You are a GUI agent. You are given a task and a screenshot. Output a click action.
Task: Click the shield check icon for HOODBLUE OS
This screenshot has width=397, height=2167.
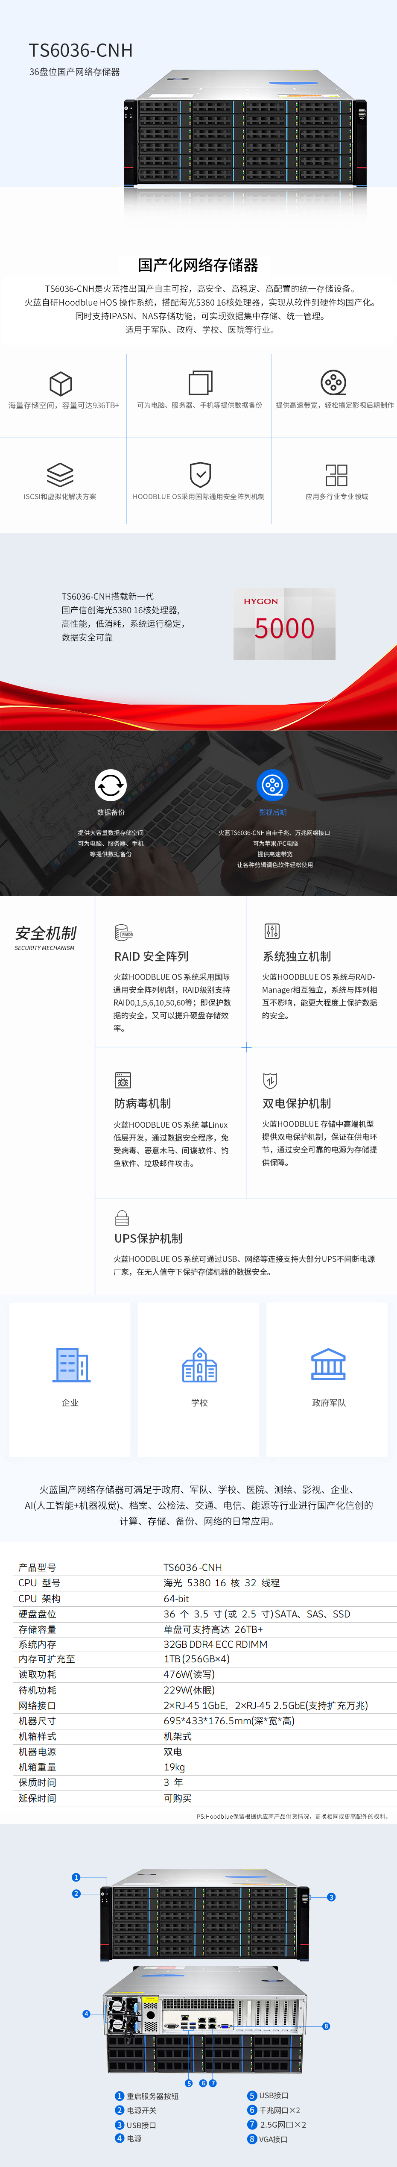click(199, 474)
